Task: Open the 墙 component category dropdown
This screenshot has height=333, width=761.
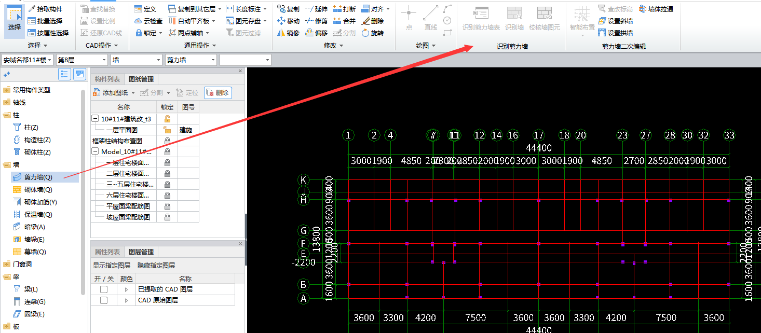Action: tap(137, 60)
